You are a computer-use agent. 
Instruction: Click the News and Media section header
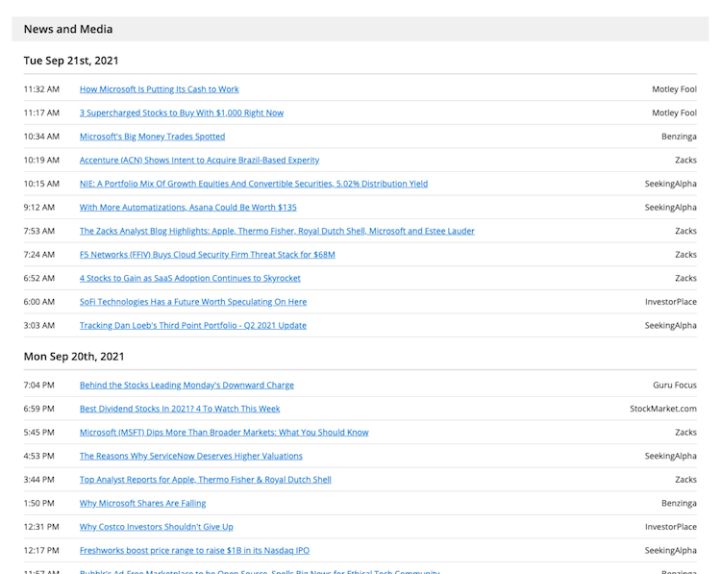tap(68, 29)
